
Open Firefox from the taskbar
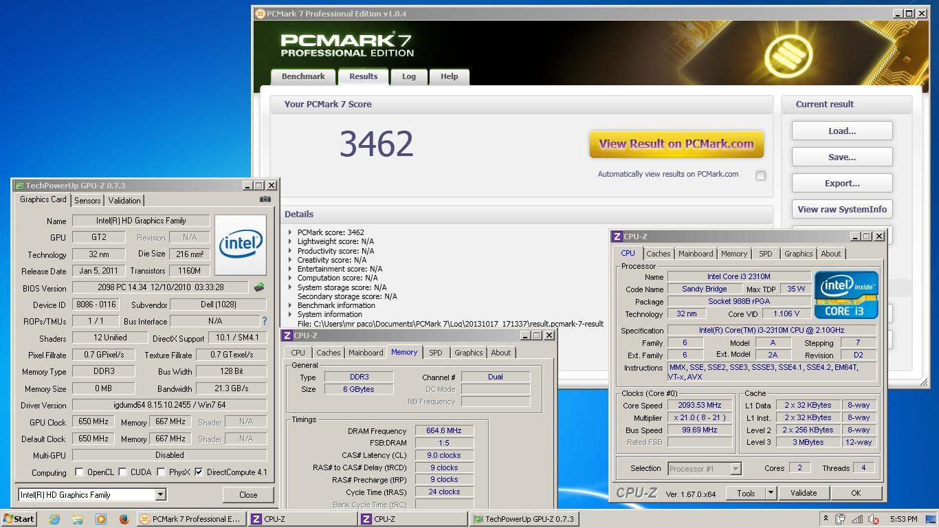(124, 519)
